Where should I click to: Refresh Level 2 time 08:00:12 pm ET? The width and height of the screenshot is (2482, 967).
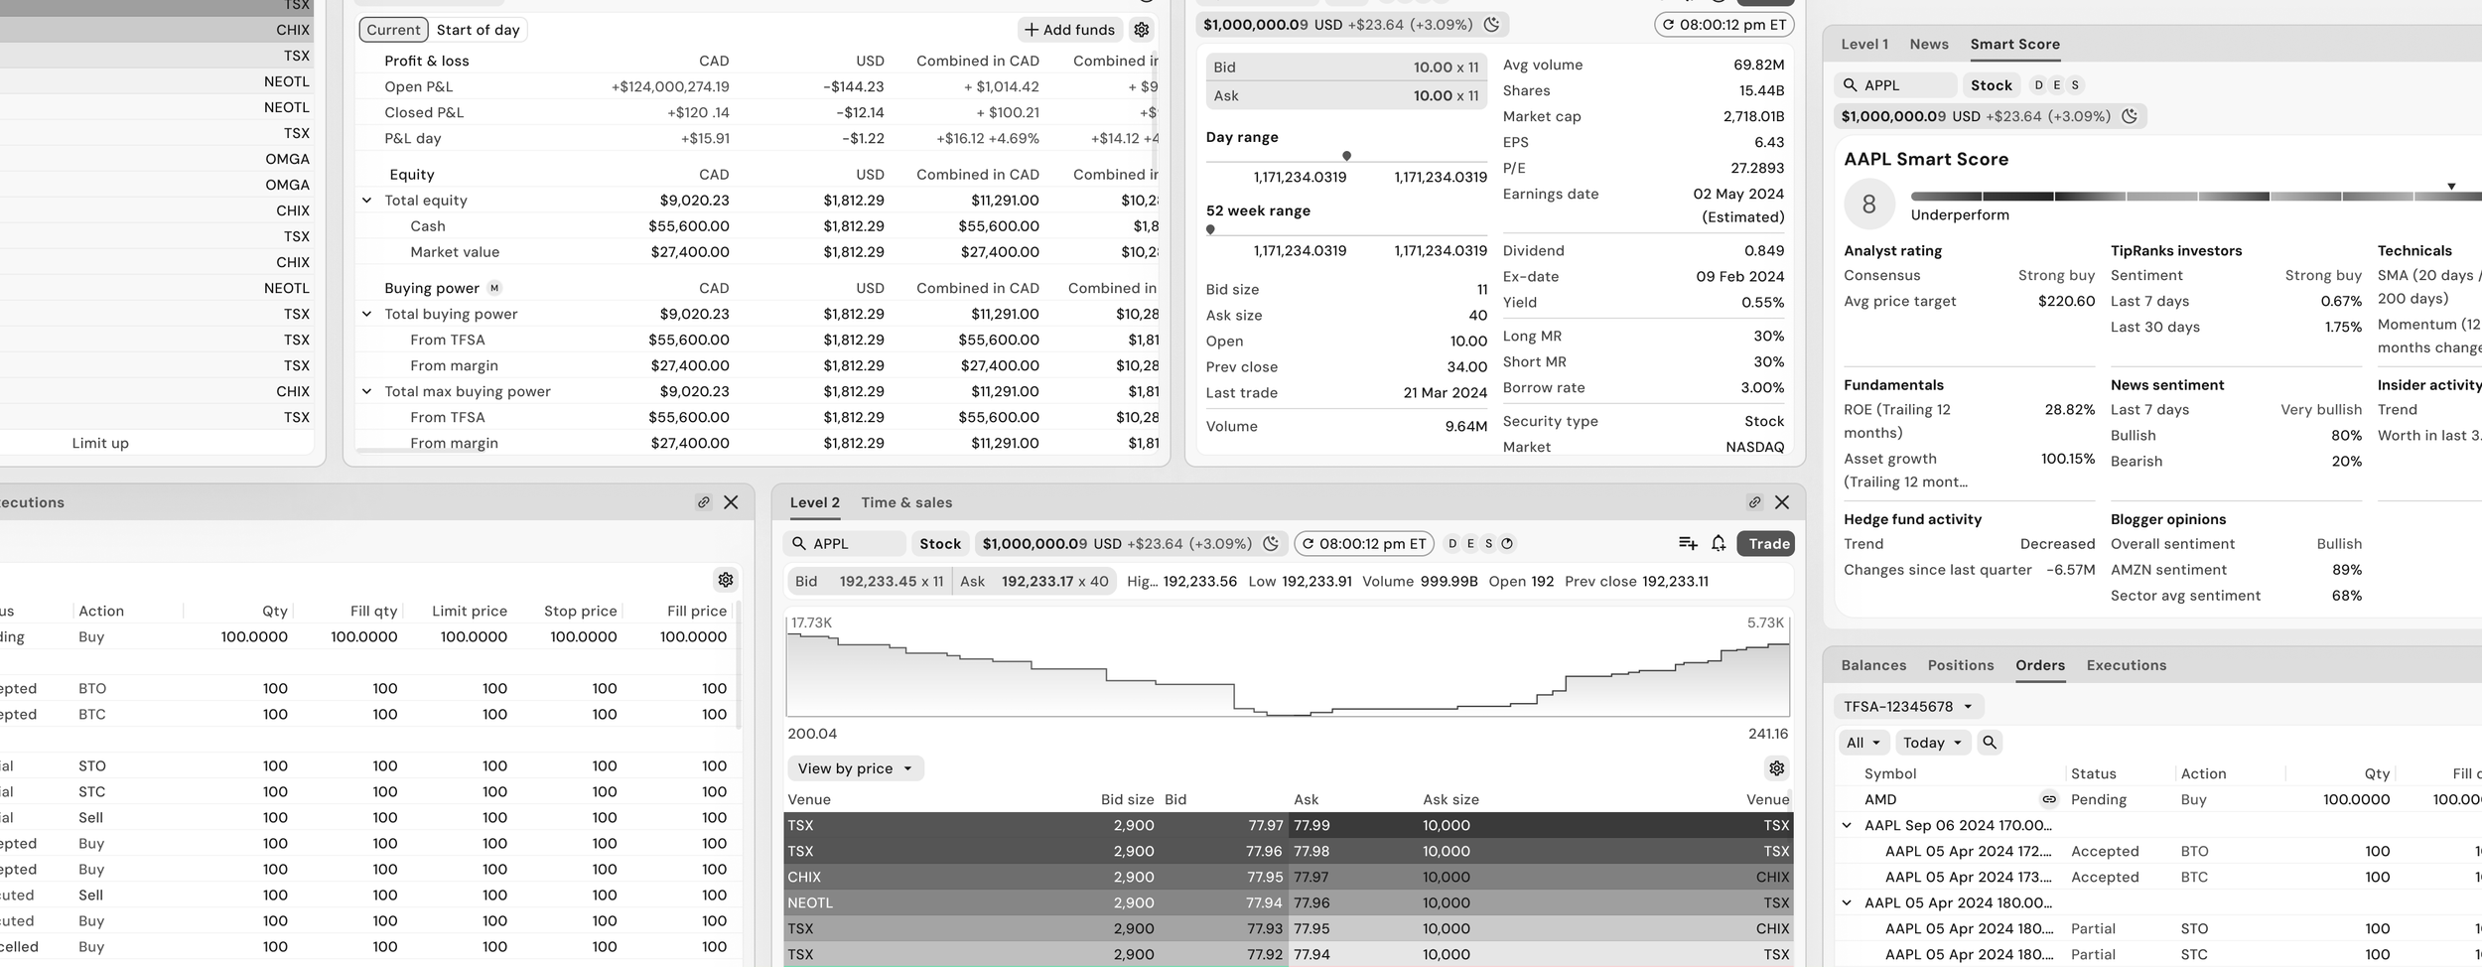[1364, 544]
